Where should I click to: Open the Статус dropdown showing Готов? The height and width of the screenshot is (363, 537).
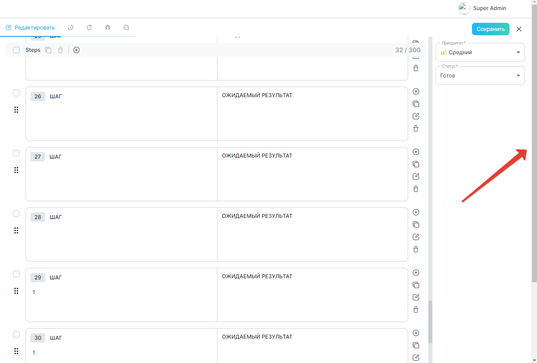click(480, 75)
